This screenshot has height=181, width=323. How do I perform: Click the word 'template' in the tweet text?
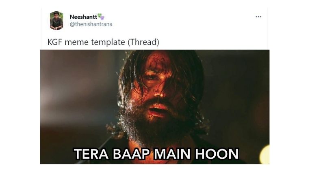click(108, 42)
